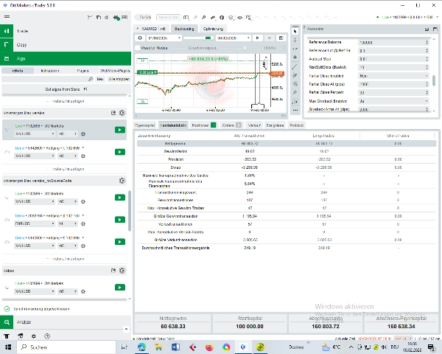Open the hamburger menu in the left sidebar
442x354 pixels.
[x=7, y=17]
